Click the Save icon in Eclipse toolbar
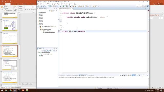Image resolution: width=164 pixels, height=92 pixels. pyautogui.click(x=41, y=6)
